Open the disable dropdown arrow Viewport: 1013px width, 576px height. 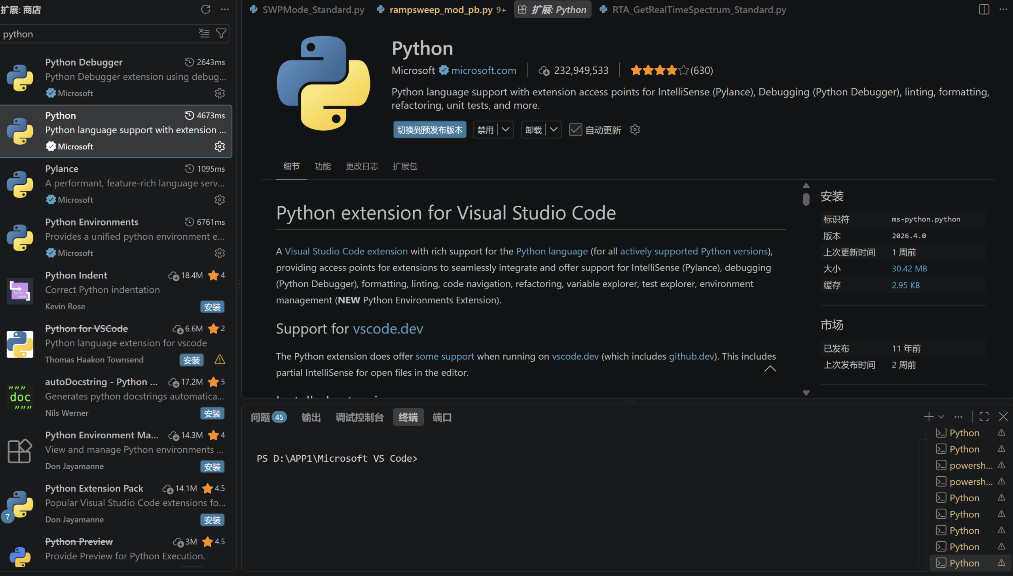click(505, 130)
